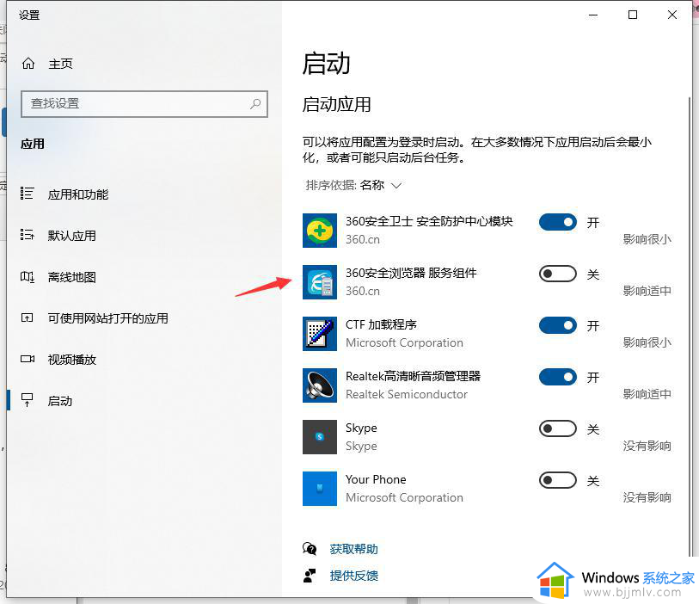
Task: Open 视频播放 settings page
Action: (x=71, y=360)
